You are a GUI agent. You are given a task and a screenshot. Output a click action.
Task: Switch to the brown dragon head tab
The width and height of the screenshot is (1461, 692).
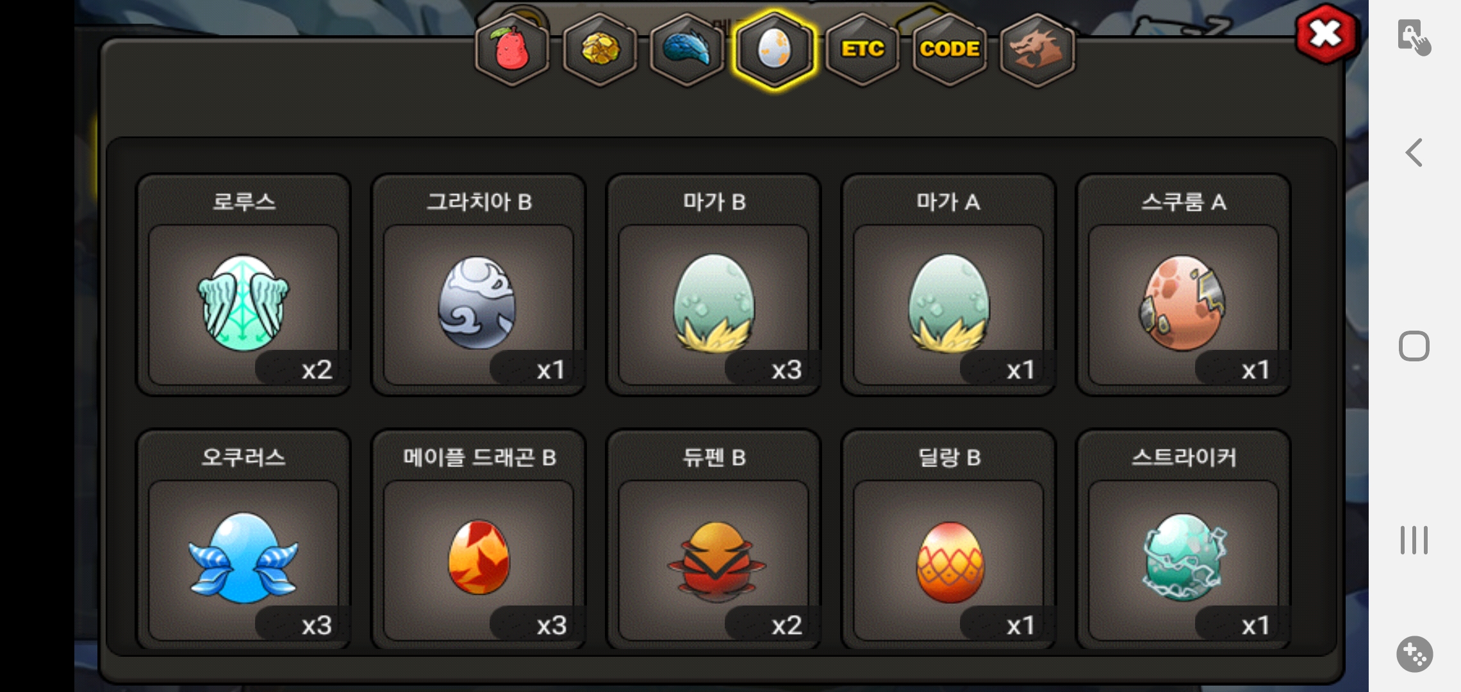pos(1037,50)
